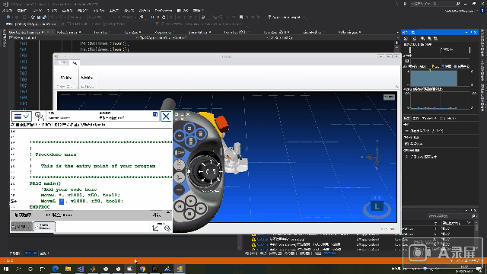The height and width of the screenshot is (274, 487).
Task: Toggle linear/reorient motion mode on pendant
Action: [x=179, y=164]
